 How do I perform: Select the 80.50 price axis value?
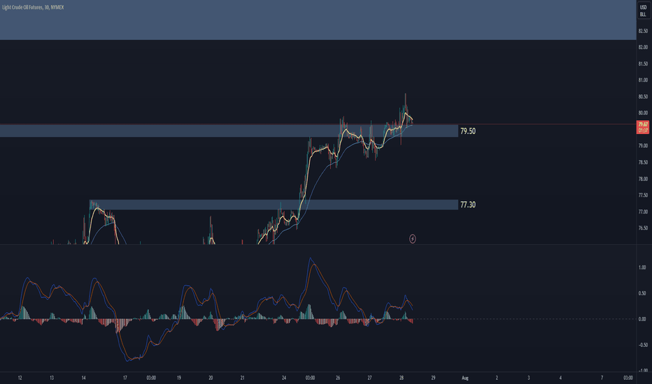643,97
